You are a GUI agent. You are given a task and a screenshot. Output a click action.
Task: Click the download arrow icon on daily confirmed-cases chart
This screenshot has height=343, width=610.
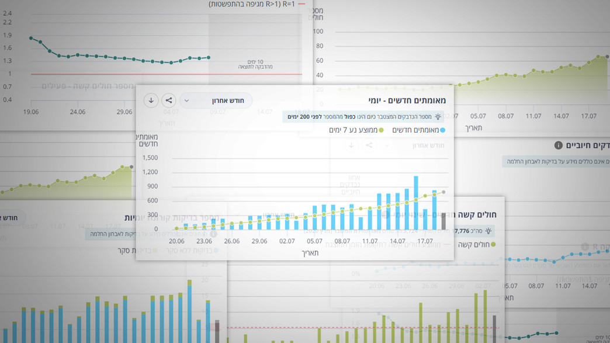[x=151, y=101]
